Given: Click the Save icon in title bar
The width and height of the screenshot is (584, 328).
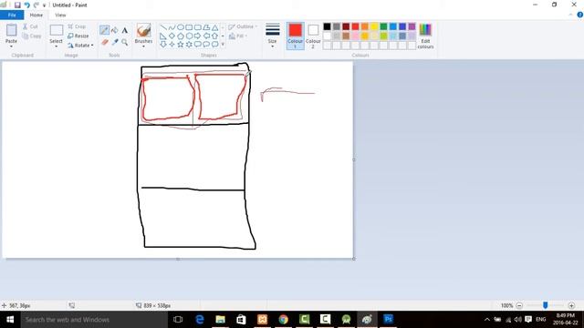Looking at the screenshot, I should pyautogui.click(x=17, y=5).
